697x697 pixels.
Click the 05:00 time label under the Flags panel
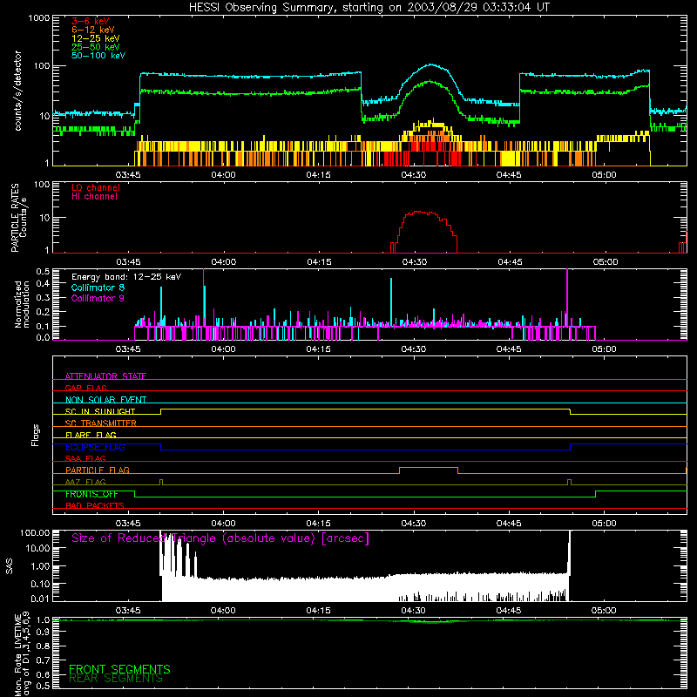pos(604,524)
